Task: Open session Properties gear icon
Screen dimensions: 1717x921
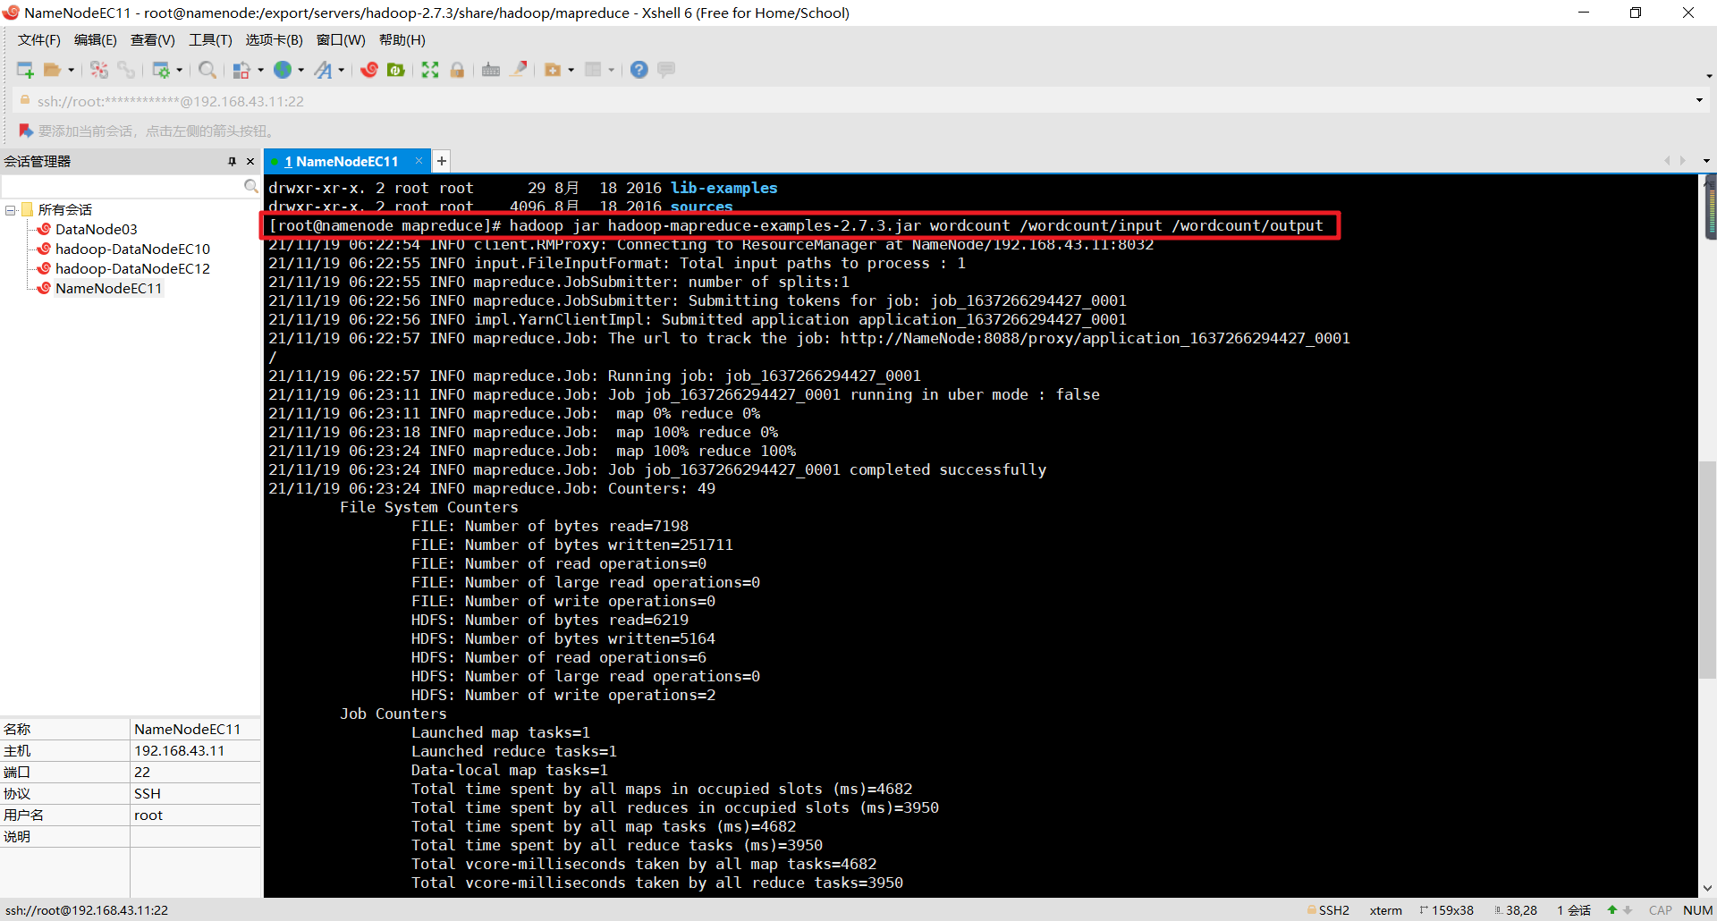Action: pyautogui.click(x=161, y=70)
